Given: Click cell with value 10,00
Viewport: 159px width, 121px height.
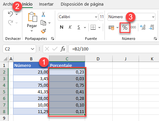Looking at the screenshot, I should pos(31,105).
